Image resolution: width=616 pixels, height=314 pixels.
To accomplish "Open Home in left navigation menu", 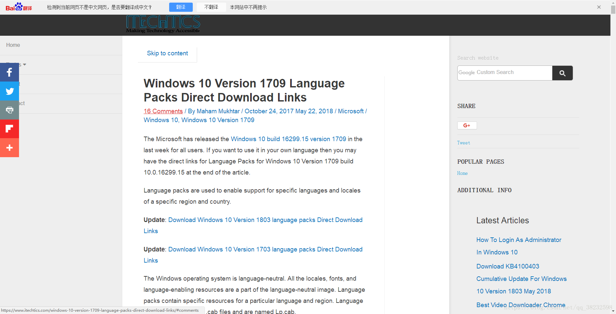I will pos(13,45).
